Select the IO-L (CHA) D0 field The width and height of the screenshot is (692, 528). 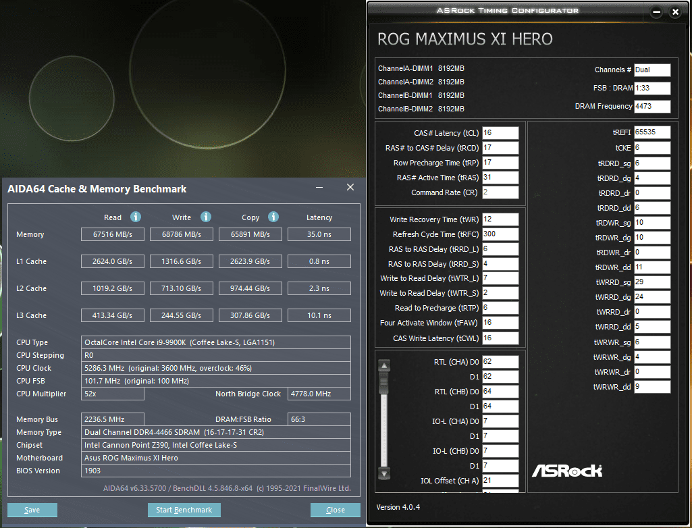pos(500,421)
